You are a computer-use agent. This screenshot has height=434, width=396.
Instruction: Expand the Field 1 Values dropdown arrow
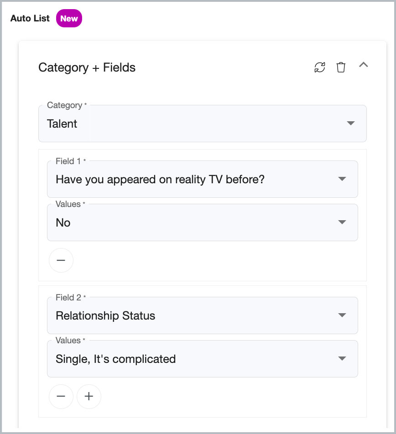[342, 222]
